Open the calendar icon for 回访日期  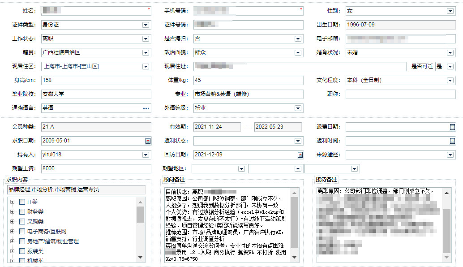[300, 155]
